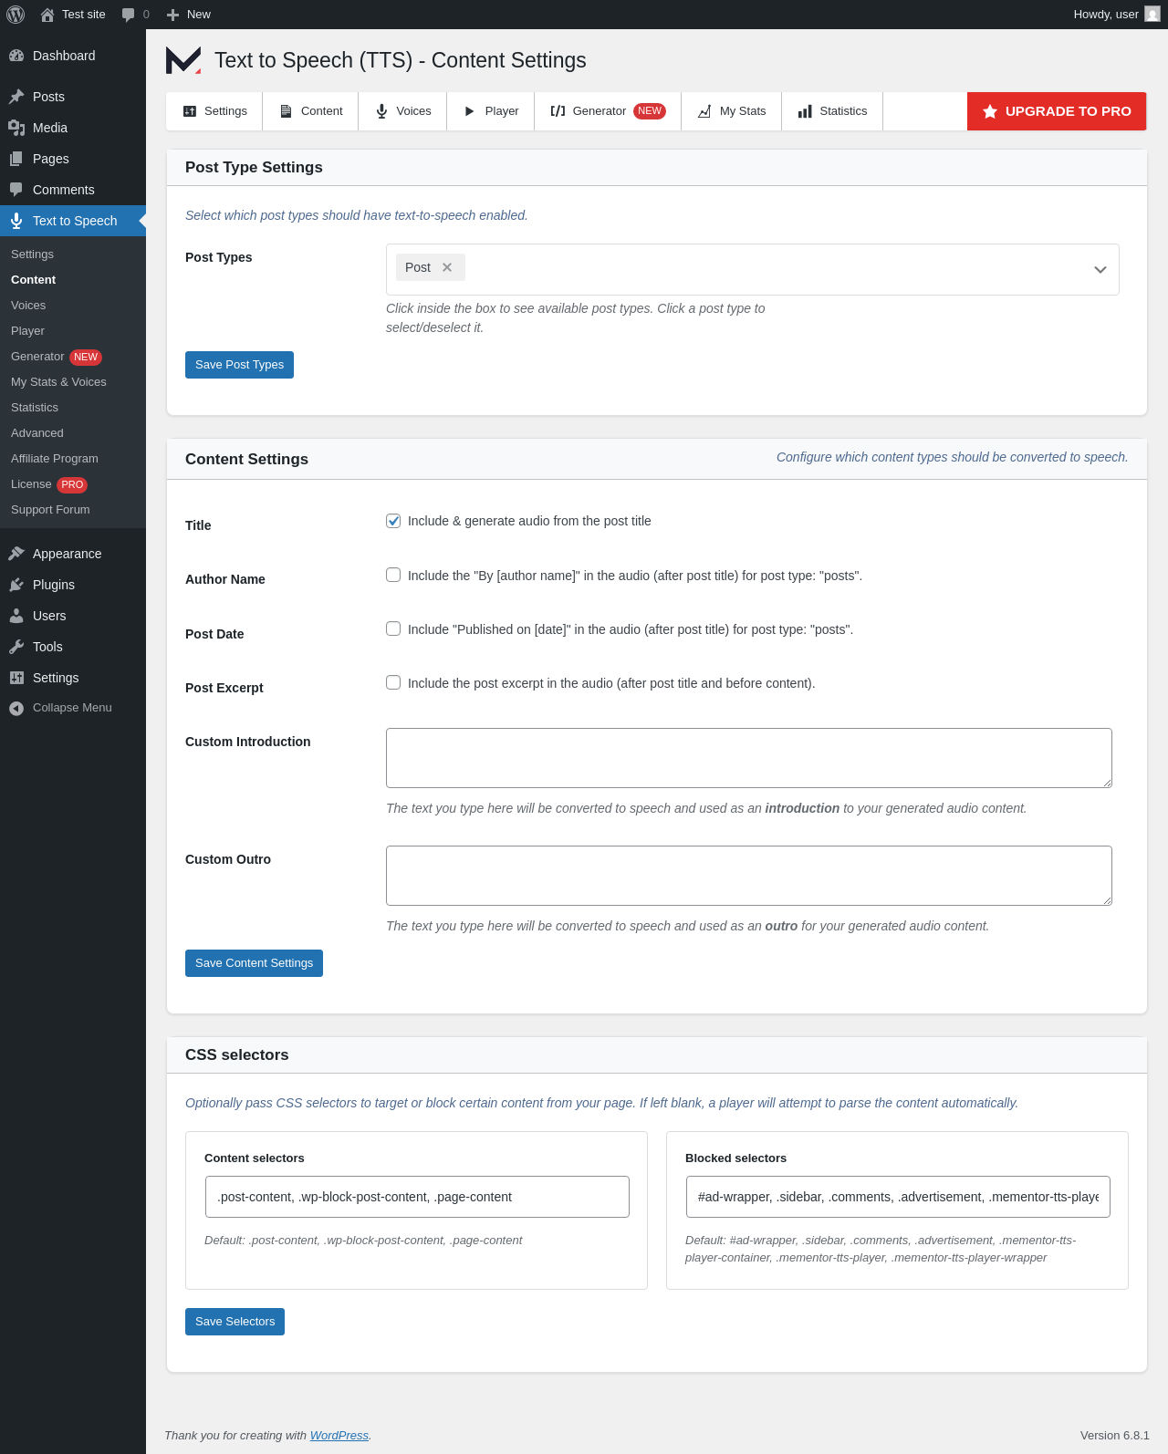This screenshot has width=1168, height=1454.
Task: Open sidebar Statistics submenu item
Action: pos(35,408)
